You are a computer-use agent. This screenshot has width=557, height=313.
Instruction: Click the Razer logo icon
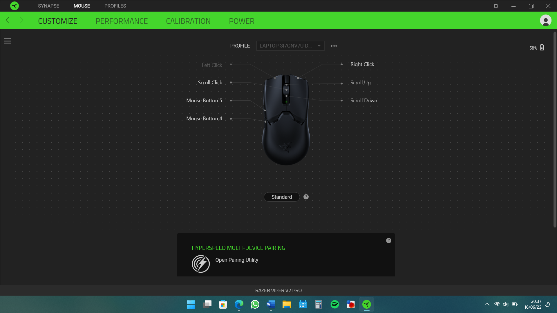pyautogui.click(x=14, y=6)
